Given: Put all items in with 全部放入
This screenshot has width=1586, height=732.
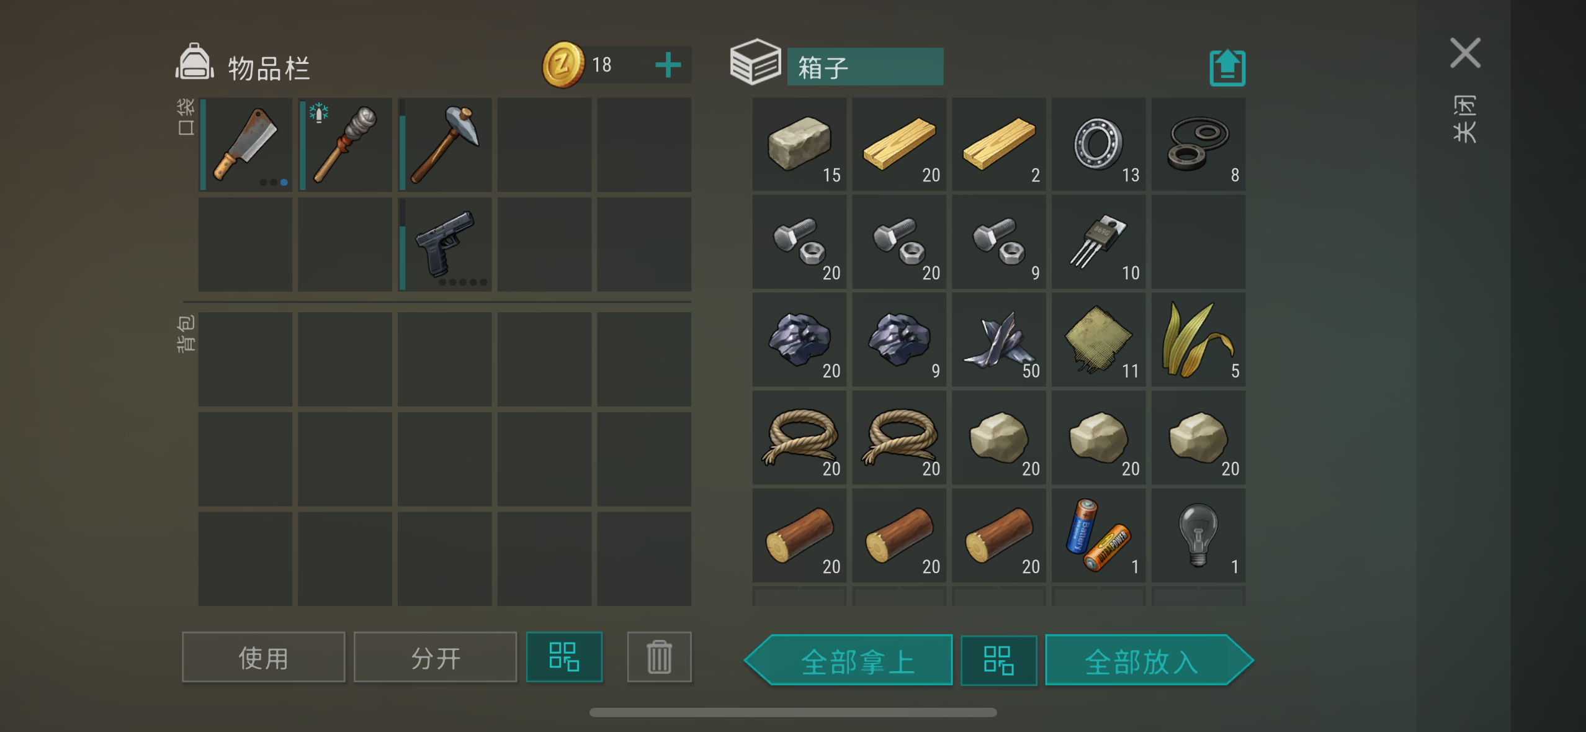Looking at the screenshot, I should 1149,660.
